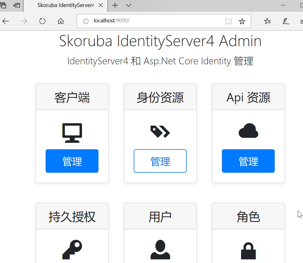Open the tabs you've set aside icon
Viewport: 303px width, 263px height.
[3, 5]
